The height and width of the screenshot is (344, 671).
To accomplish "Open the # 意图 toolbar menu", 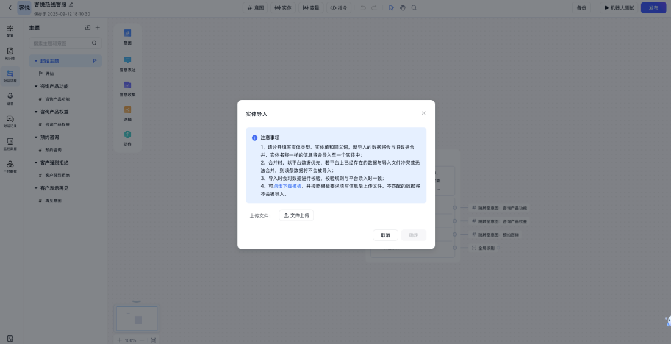I will click(256, 8).
